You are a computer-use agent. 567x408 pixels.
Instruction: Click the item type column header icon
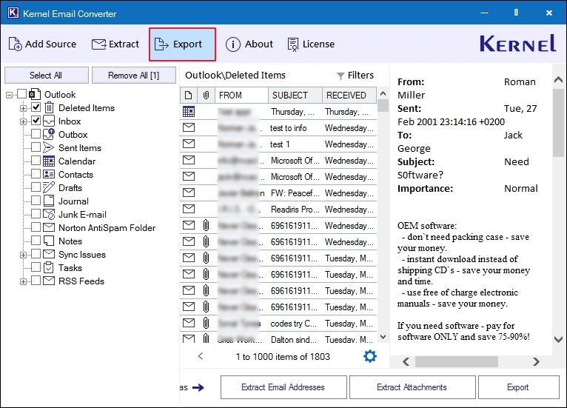(189, 95)
